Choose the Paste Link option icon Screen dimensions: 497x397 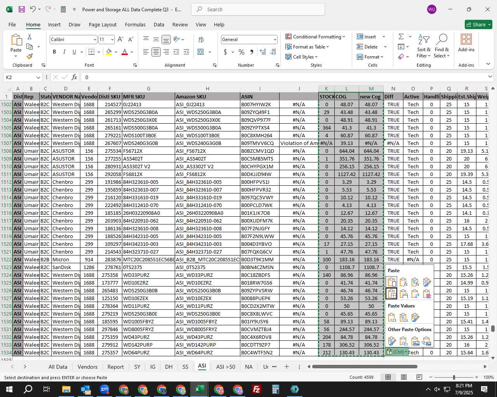[x=403, y=341]
